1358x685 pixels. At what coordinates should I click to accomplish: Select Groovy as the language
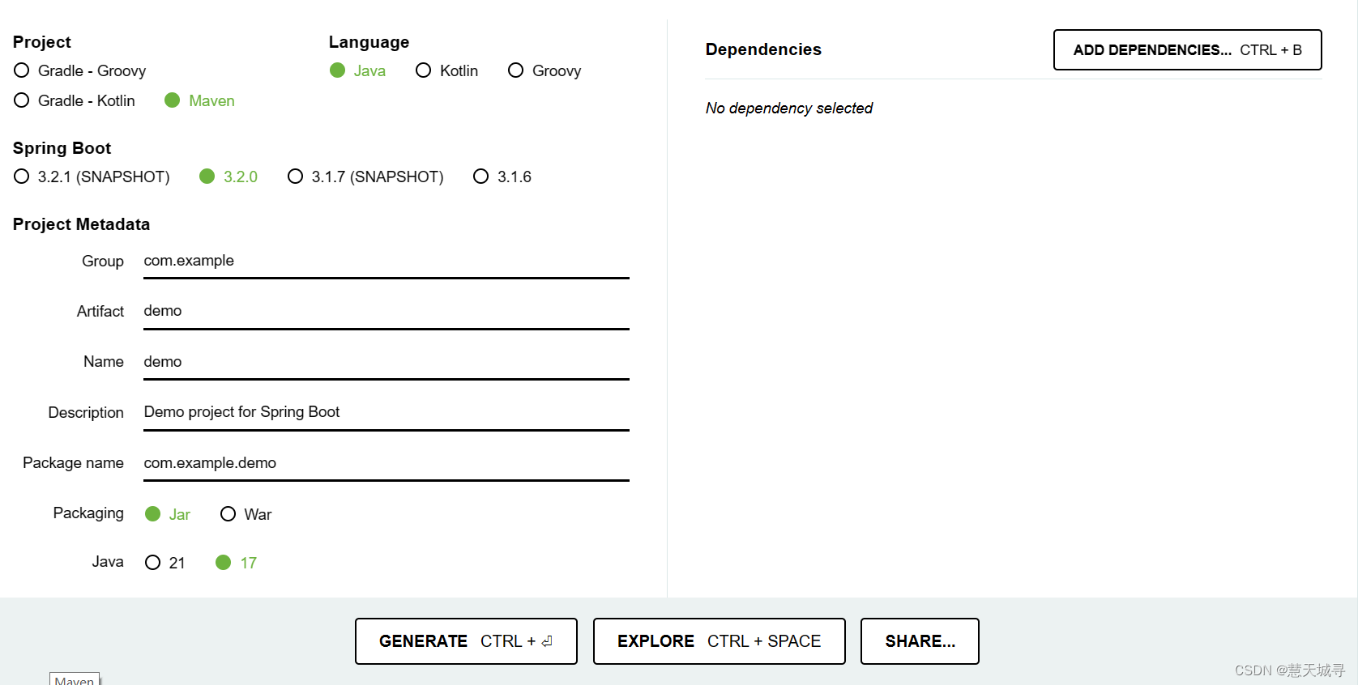[x=544, y=70]
